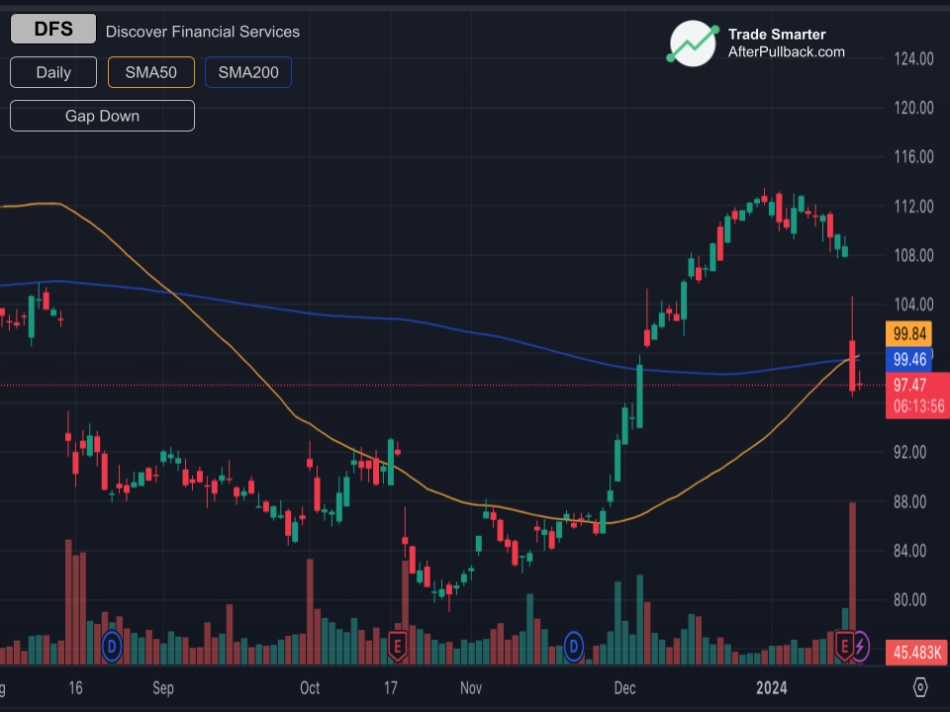Click the DFS ticker symbol button

(x=53, y=29)
